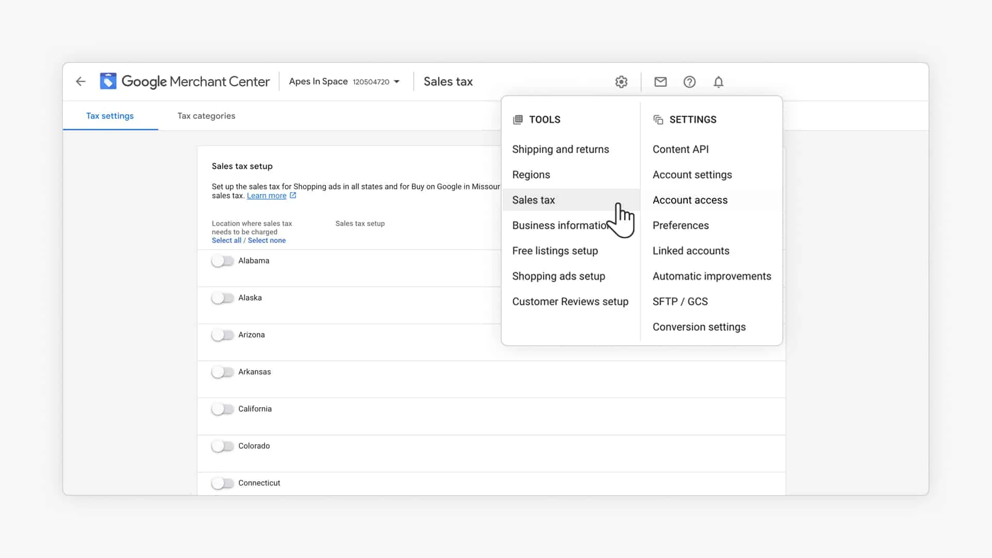Open the settings gear icon
The width and height of the screenshot is (992, 558).
point(621,82)
